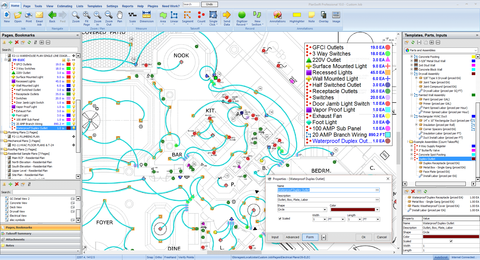Expand the Rectangular HVAC Duct assembly

tap(412, 116)
